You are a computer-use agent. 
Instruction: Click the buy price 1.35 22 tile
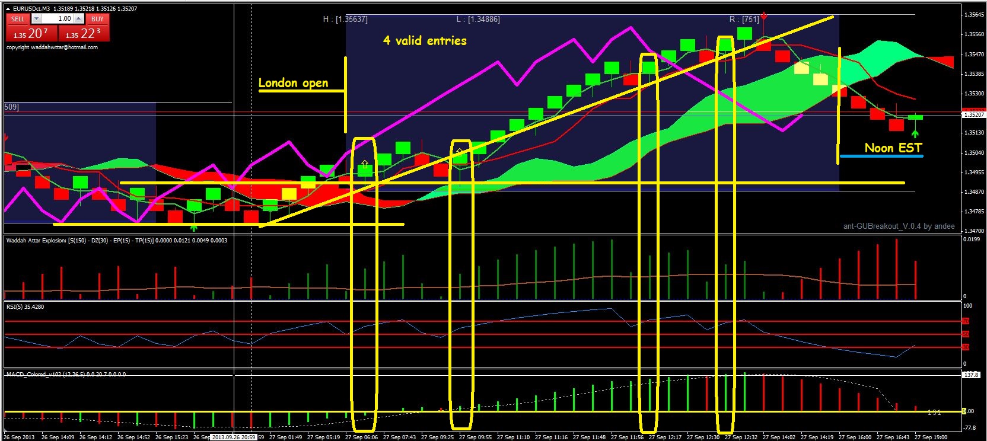[x=84, y=34]
